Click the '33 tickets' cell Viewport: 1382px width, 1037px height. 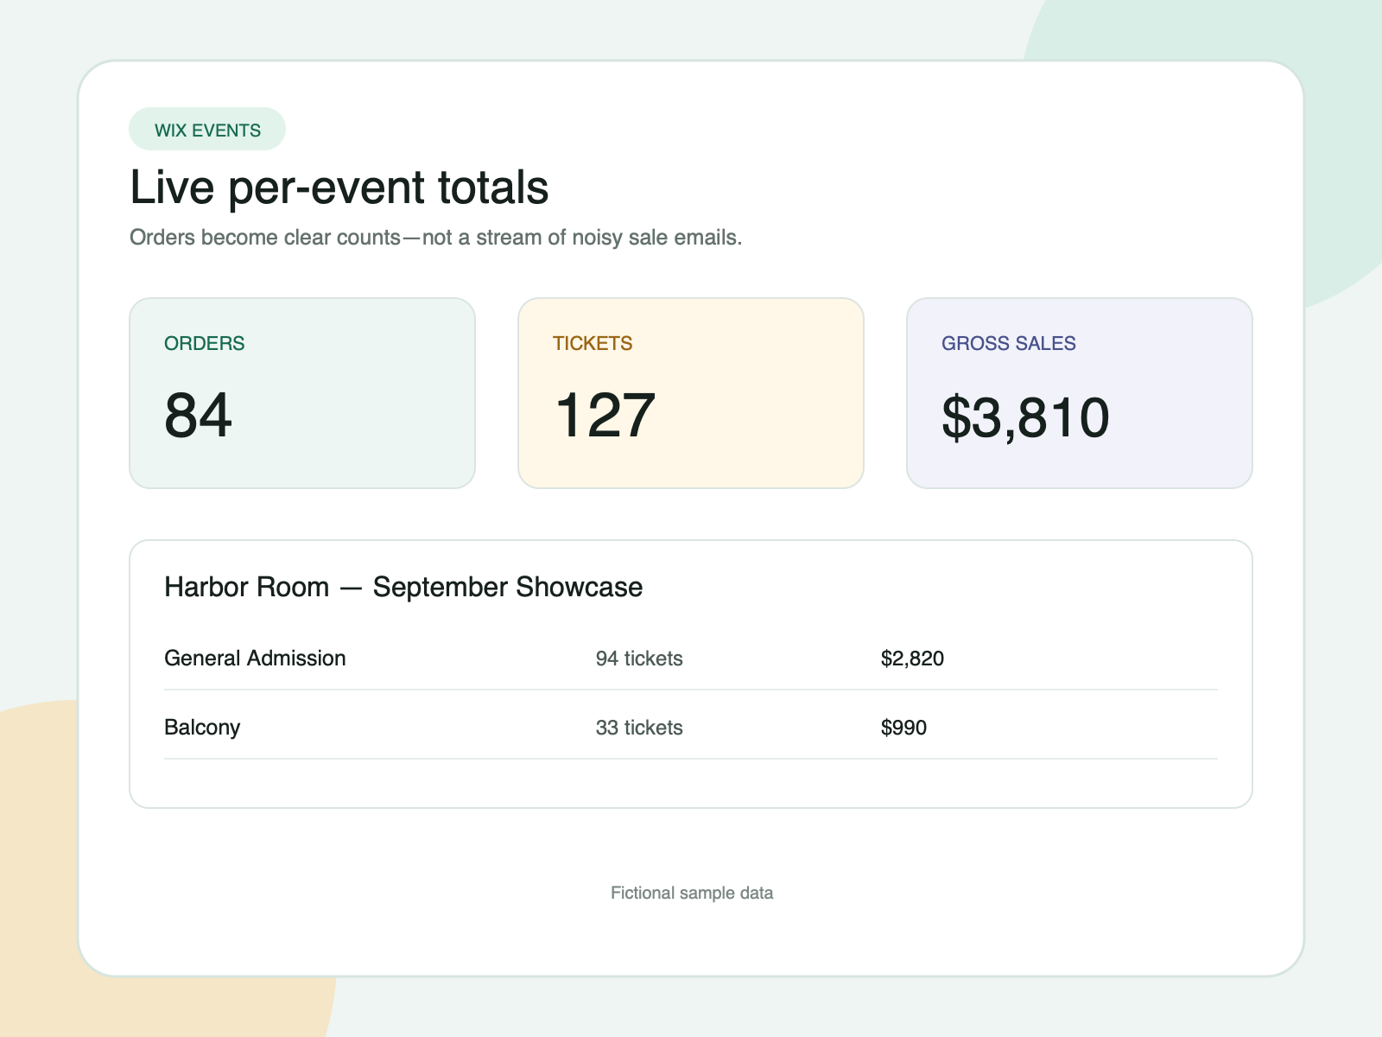[639, 728]
